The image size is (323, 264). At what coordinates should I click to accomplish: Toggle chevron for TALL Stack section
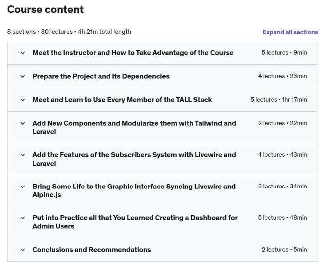click(x=23, y=100)
